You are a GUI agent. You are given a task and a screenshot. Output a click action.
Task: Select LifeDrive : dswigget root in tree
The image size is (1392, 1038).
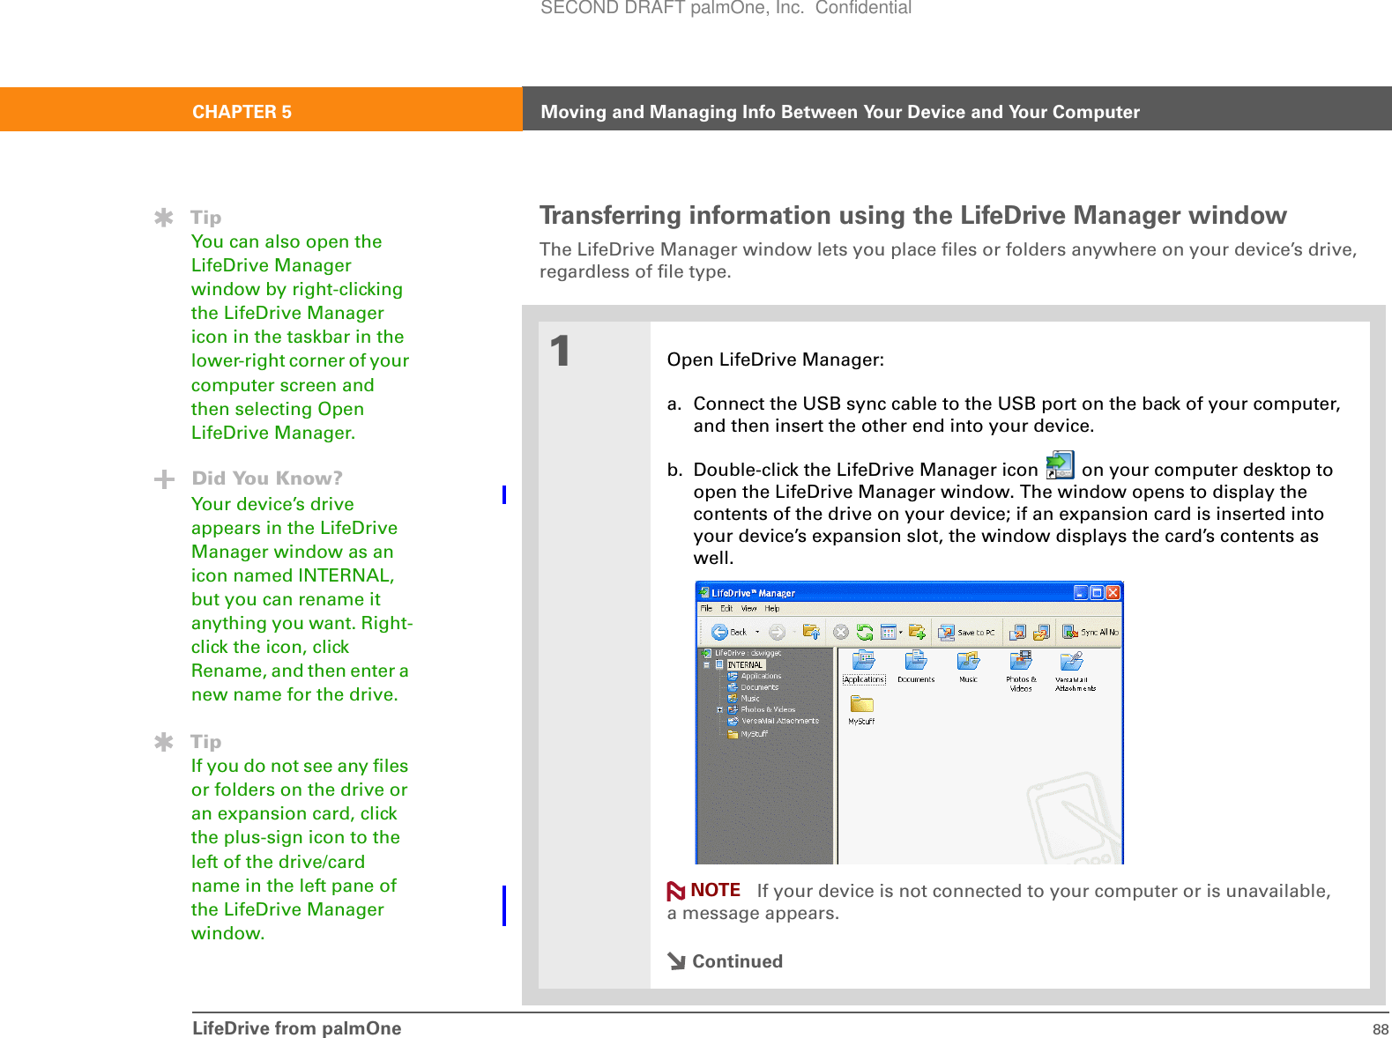pyautogui.click(x=741, y=654)
